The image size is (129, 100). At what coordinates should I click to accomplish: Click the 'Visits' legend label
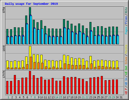[x=126, y=49]
